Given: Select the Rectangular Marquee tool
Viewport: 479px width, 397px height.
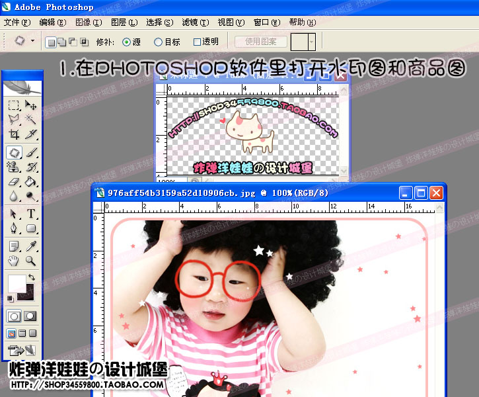Looking at the screenshot, I should 14,105.
